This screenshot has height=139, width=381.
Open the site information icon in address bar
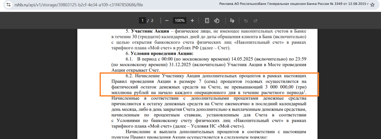tap(9, 4)
